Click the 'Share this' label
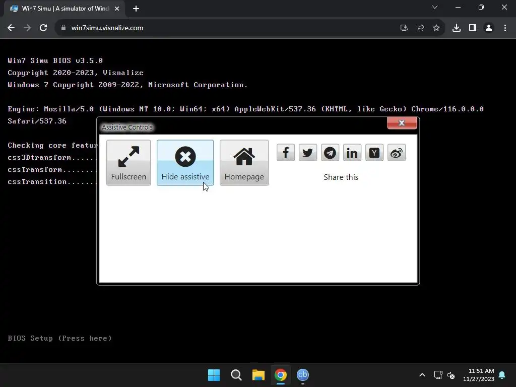This screenshot has height=387, width=516. (341, 177)
